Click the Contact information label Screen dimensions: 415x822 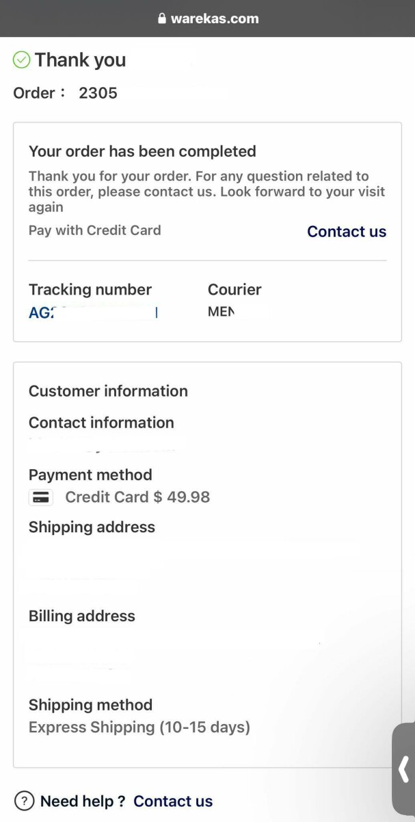point(101,423)
